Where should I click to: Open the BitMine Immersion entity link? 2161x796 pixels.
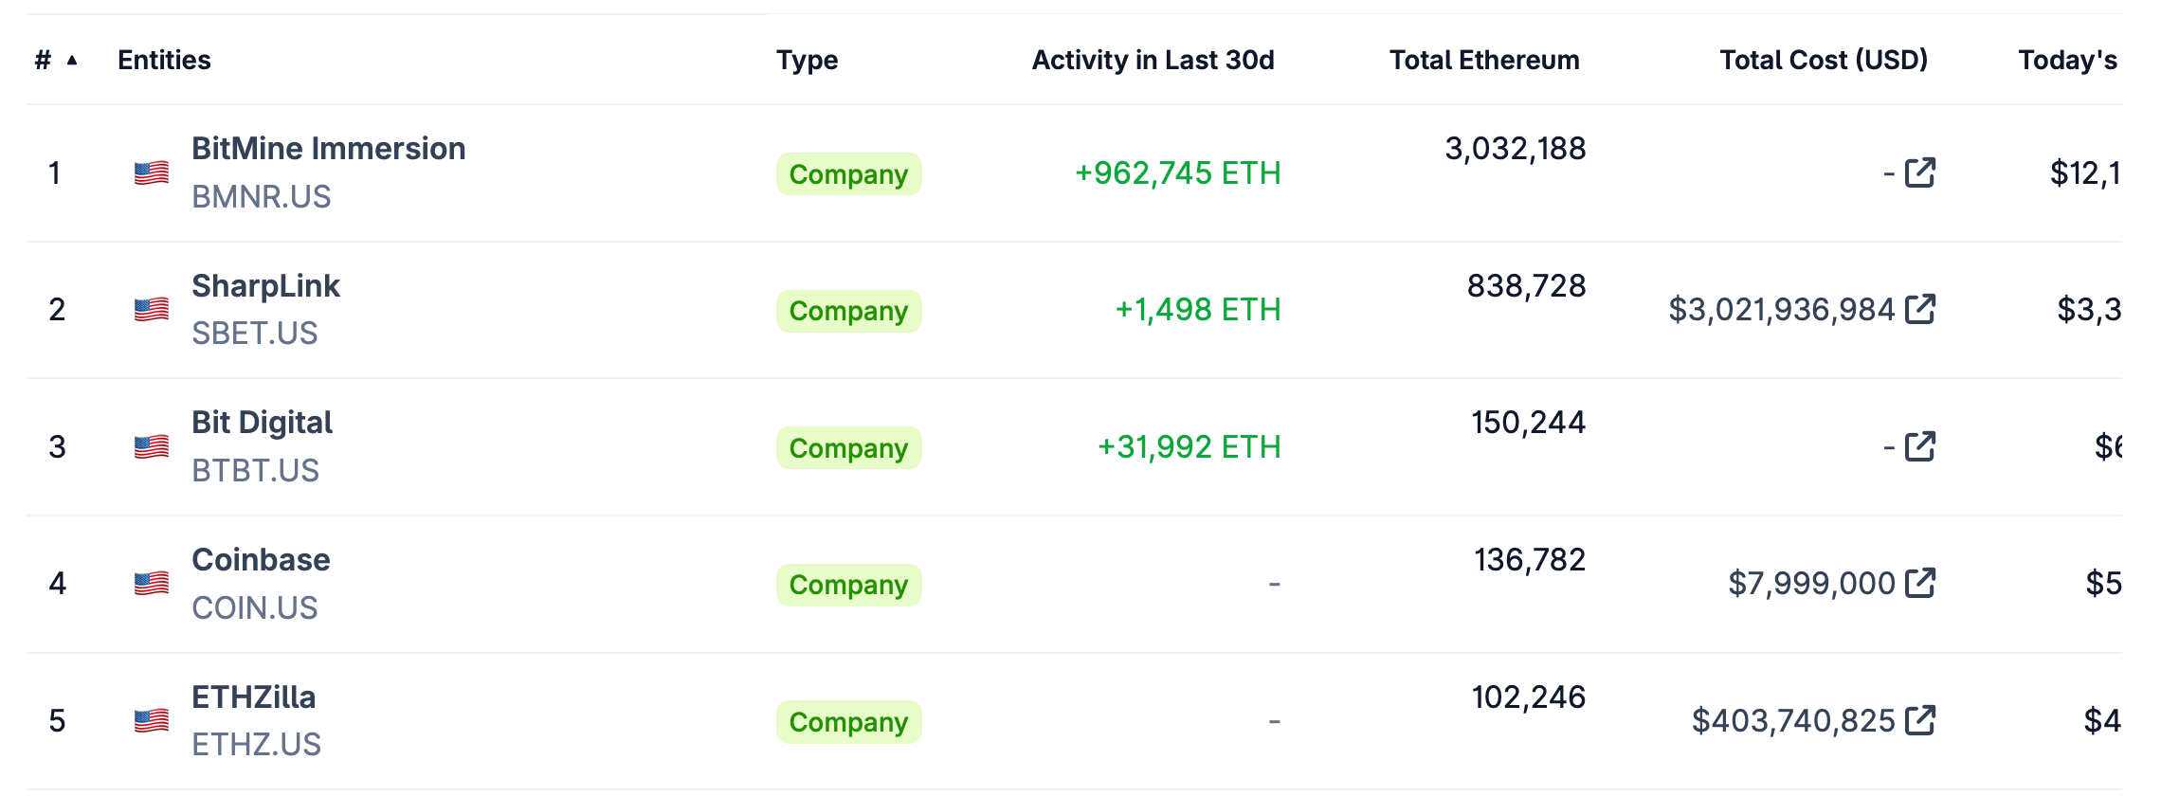pyautogui.click(x=328, y=149)
